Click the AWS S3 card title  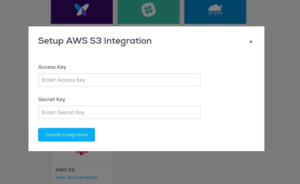(65, 170)
